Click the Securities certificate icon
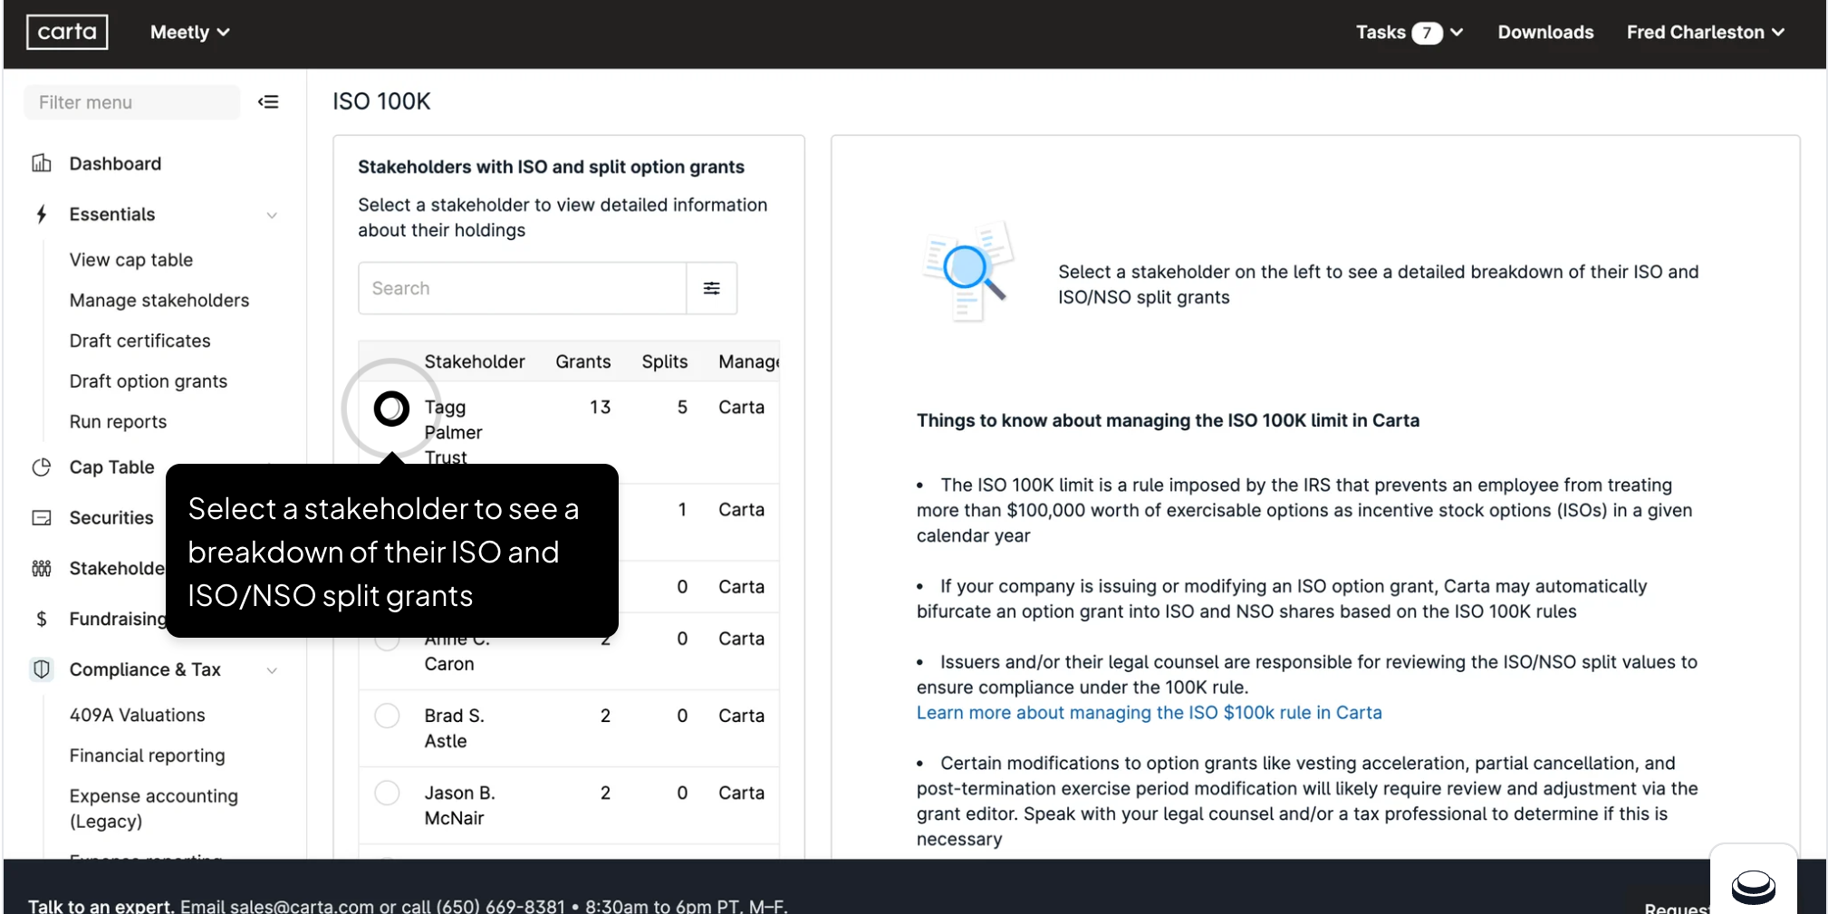This screenshot has width=1828, height=914. pos(42,518)
